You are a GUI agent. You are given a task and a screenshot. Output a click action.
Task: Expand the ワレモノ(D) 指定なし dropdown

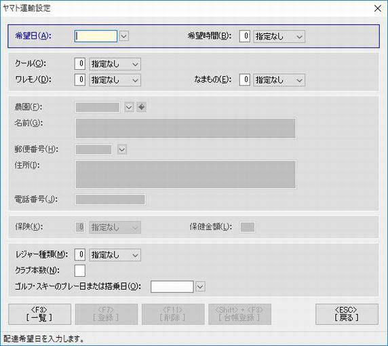click(115, 80)
